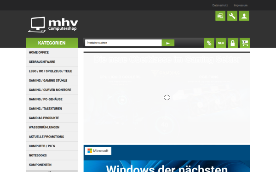The image size is (276, 172).
Task: Open the NEU new products button
Action: point(221,43)
